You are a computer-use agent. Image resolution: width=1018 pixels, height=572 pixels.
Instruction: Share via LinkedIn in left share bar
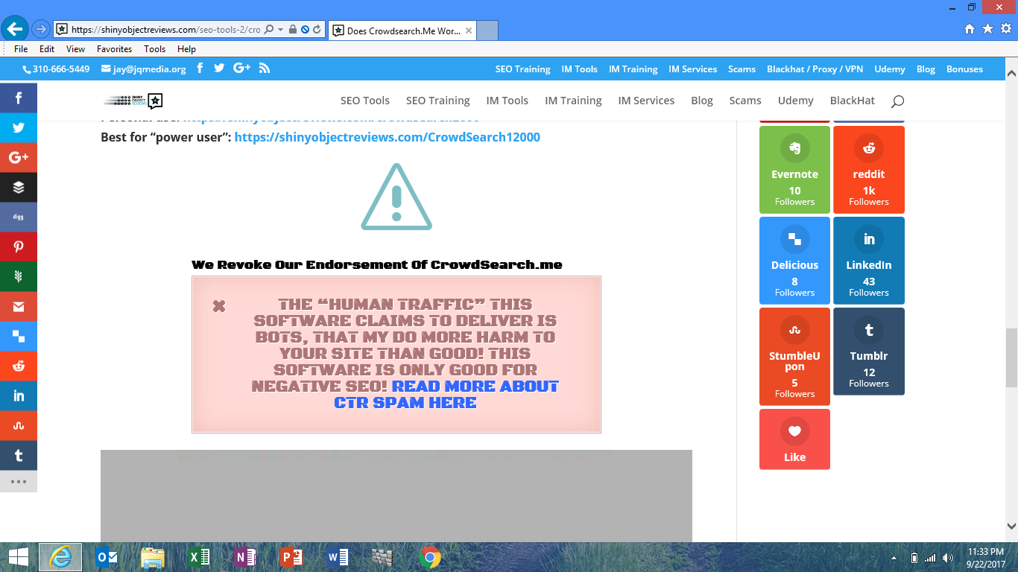click(x=19, y=396)
